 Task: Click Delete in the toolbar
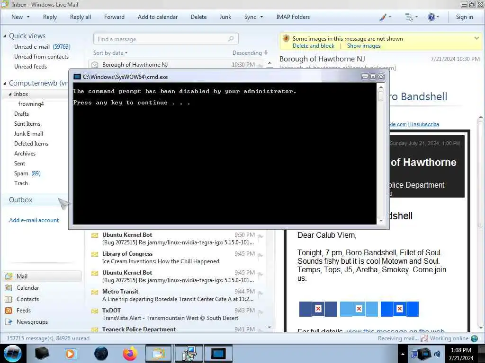point(198,17)
